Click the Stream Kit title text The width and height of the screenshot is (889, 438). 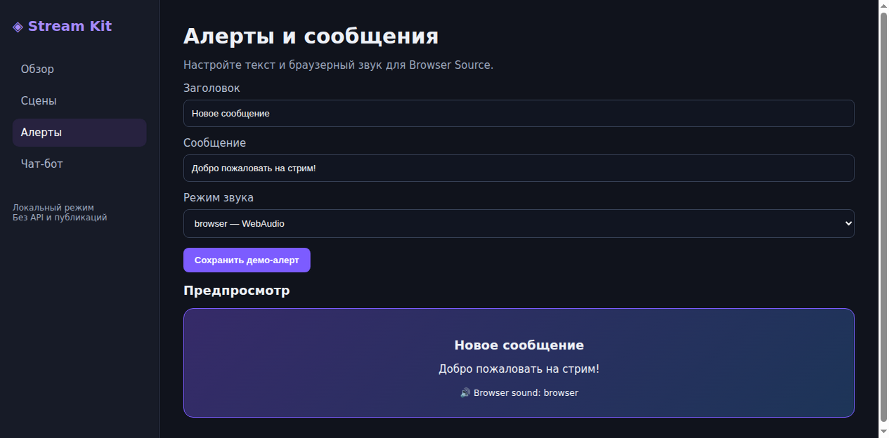tap(70, 27)
